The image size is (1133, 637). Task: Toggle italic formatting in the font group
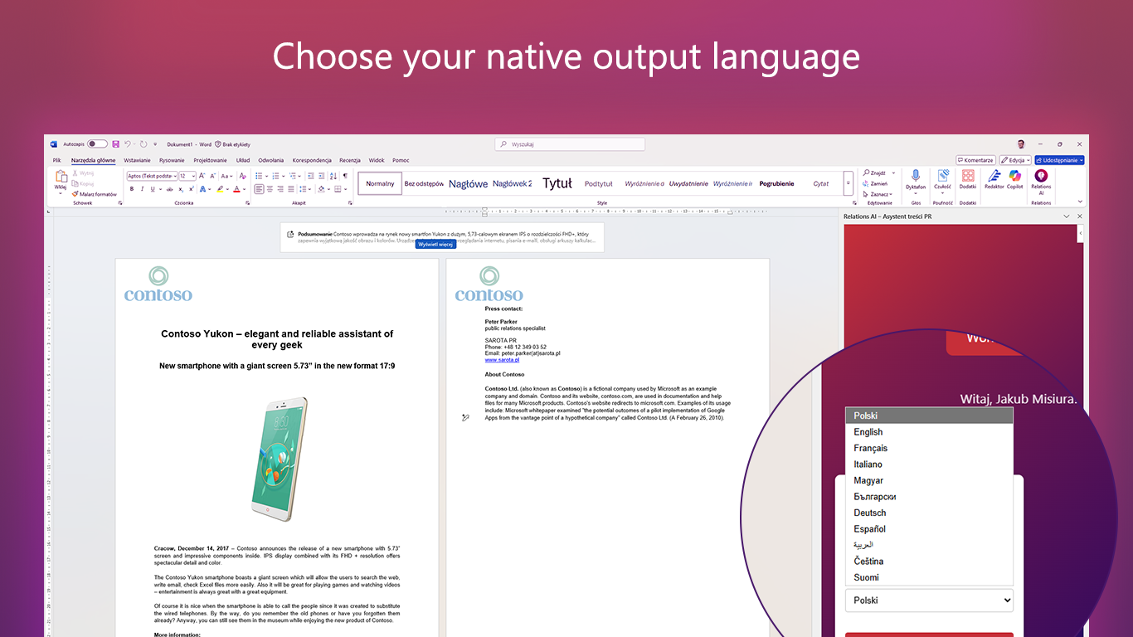[x=141, y=189]
